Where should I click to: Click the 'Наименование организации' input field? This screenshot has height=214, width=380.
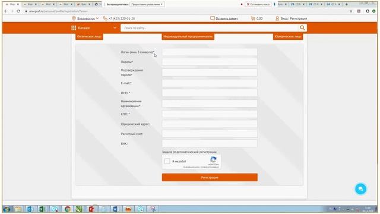(210, 103)
